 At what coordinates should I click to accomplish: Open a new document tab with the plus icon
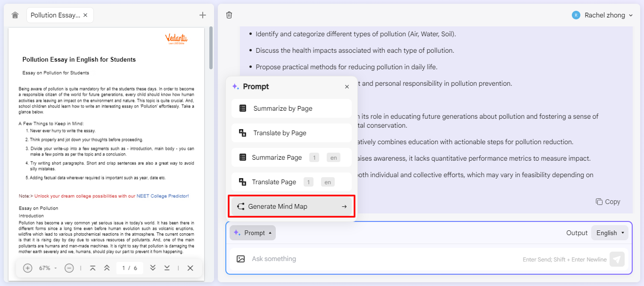(202, 15)
